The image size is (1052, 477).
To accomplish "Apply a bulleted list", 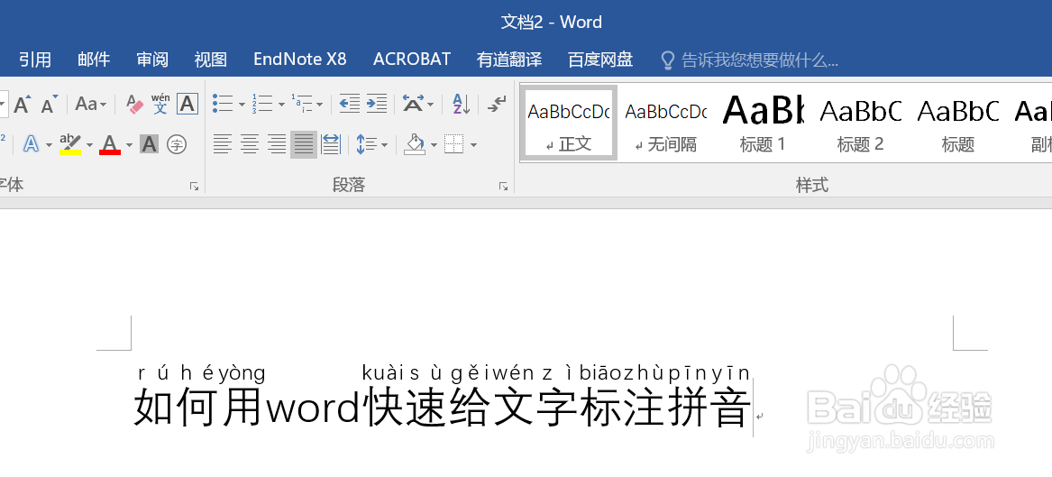I will click(223, 104).
